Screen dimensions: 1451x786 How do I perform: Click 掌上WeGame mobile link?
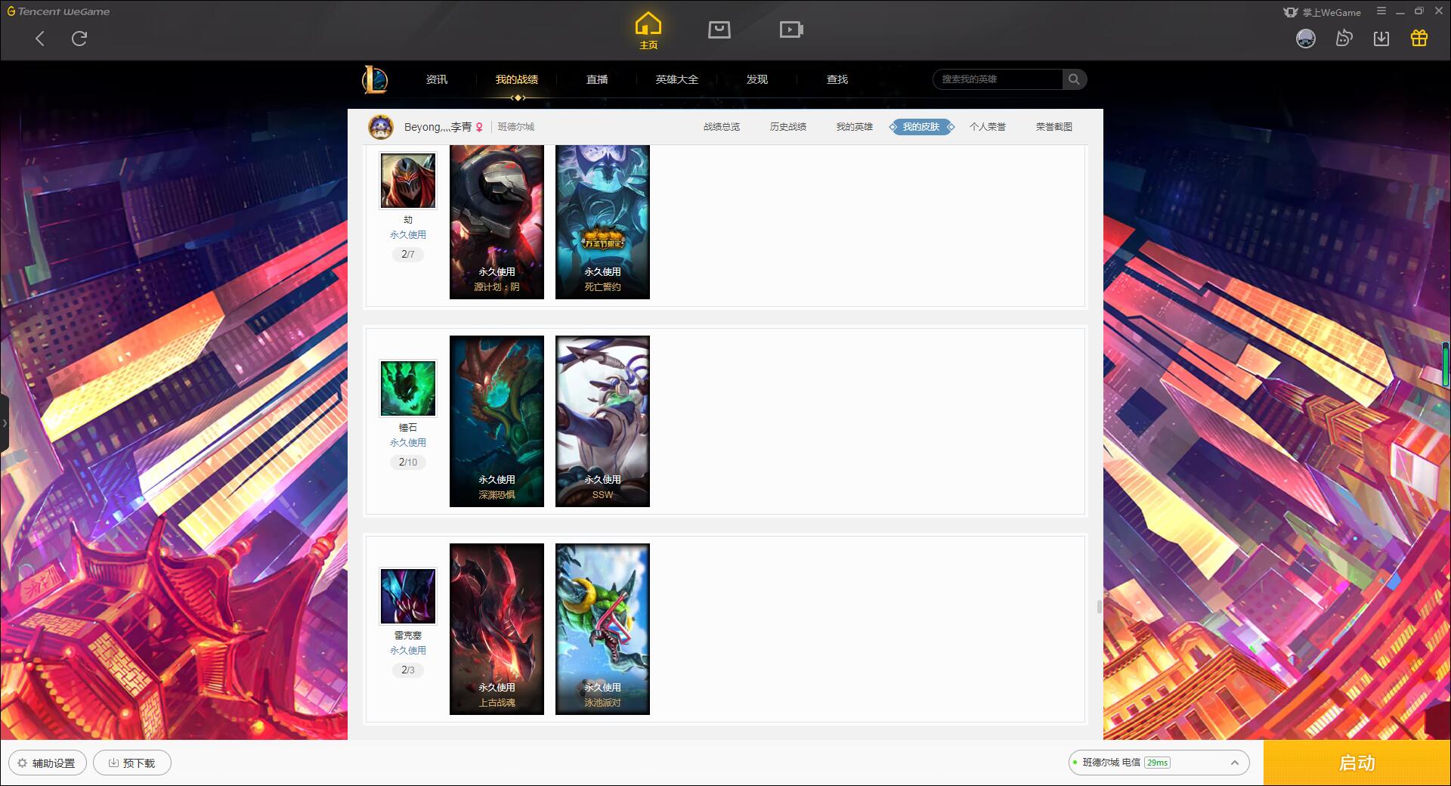coord(1322,12)
